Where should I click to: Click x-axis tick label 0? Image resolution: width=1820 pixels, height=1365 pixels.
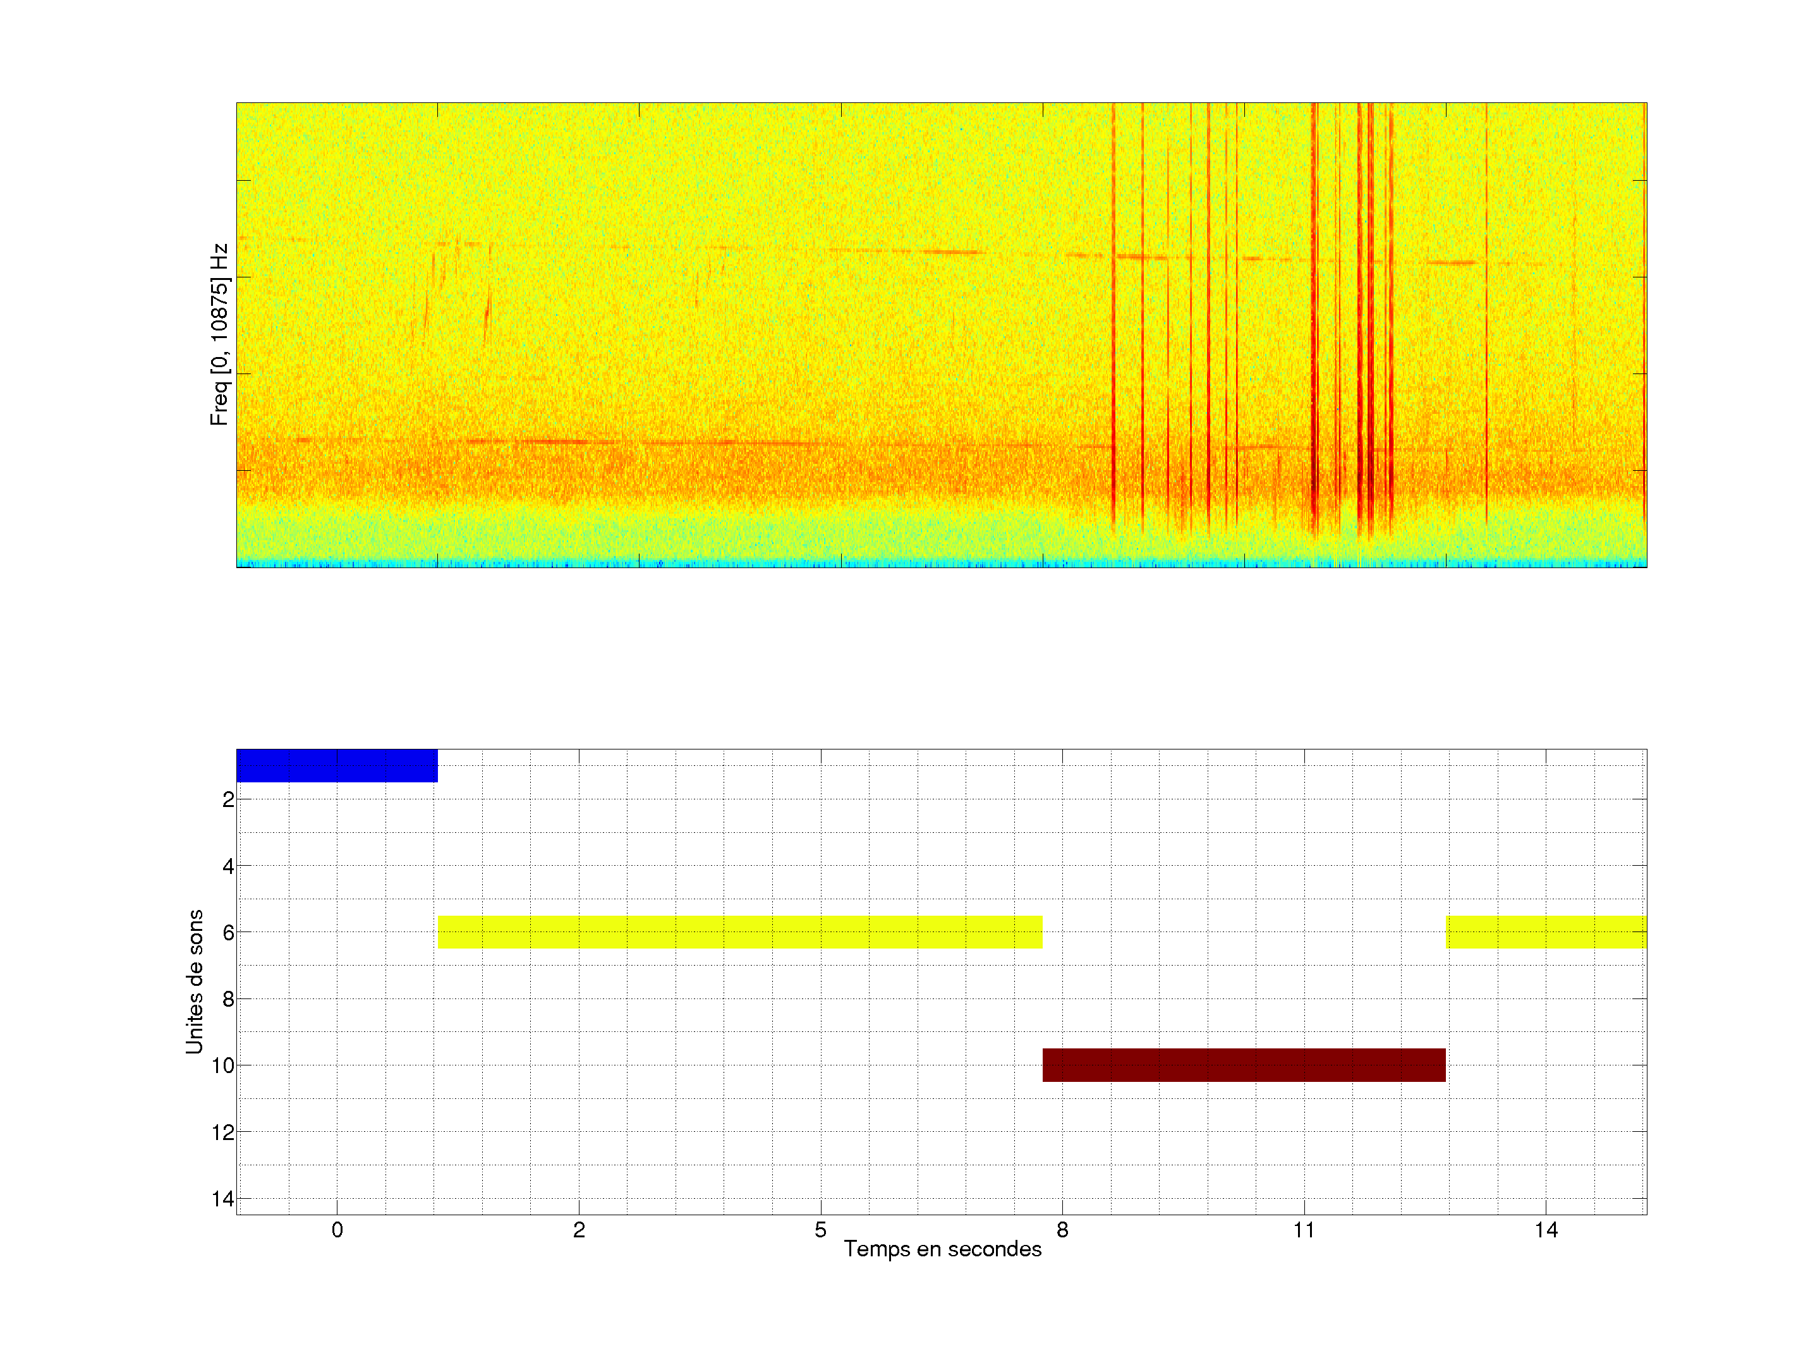[337, 1230]
